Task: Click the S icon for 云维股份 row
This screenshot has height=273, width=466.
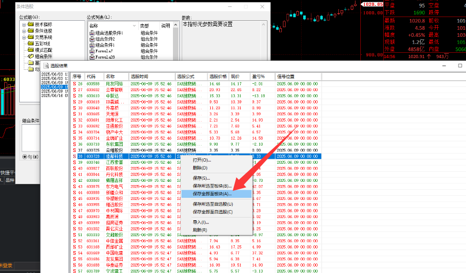Action: pyautogui.click(x=74, y=150)
